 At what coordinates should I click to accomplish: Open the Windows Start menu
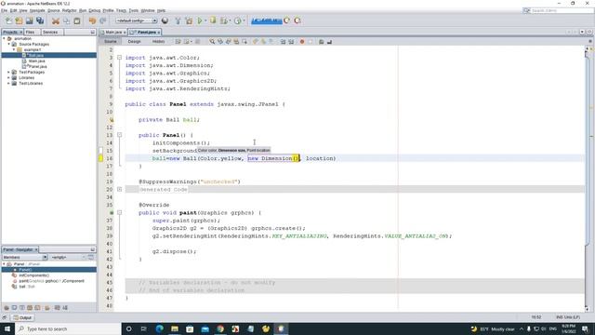pos(7,328)
